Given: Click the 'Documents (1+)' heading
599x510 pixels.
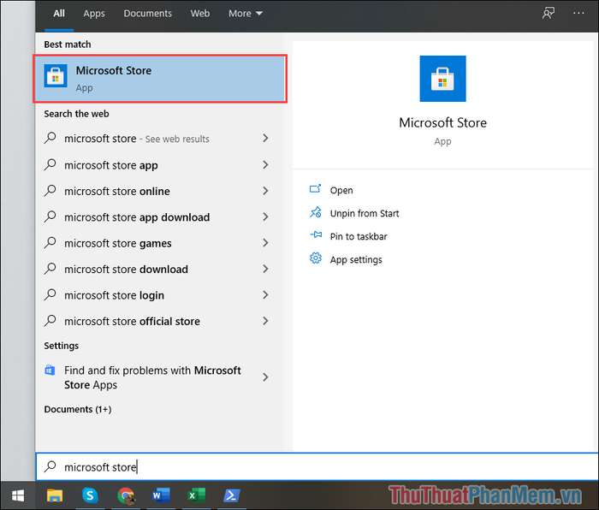Looking at the screenshot, I should pos(78,409).
